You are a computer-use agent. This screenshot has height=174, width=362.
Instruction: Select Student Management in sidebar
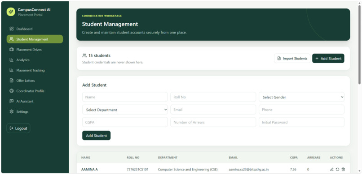(35, 39)
